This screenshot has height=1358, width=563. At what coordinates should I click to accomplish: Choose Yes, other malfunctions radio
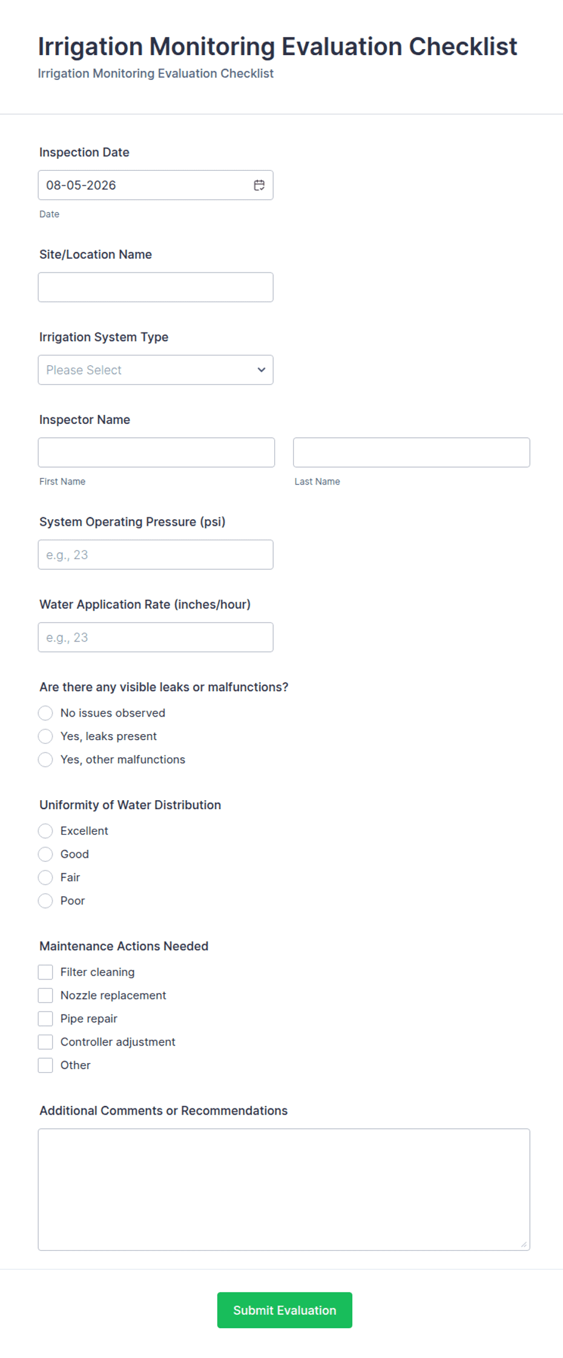coord(45,760)
